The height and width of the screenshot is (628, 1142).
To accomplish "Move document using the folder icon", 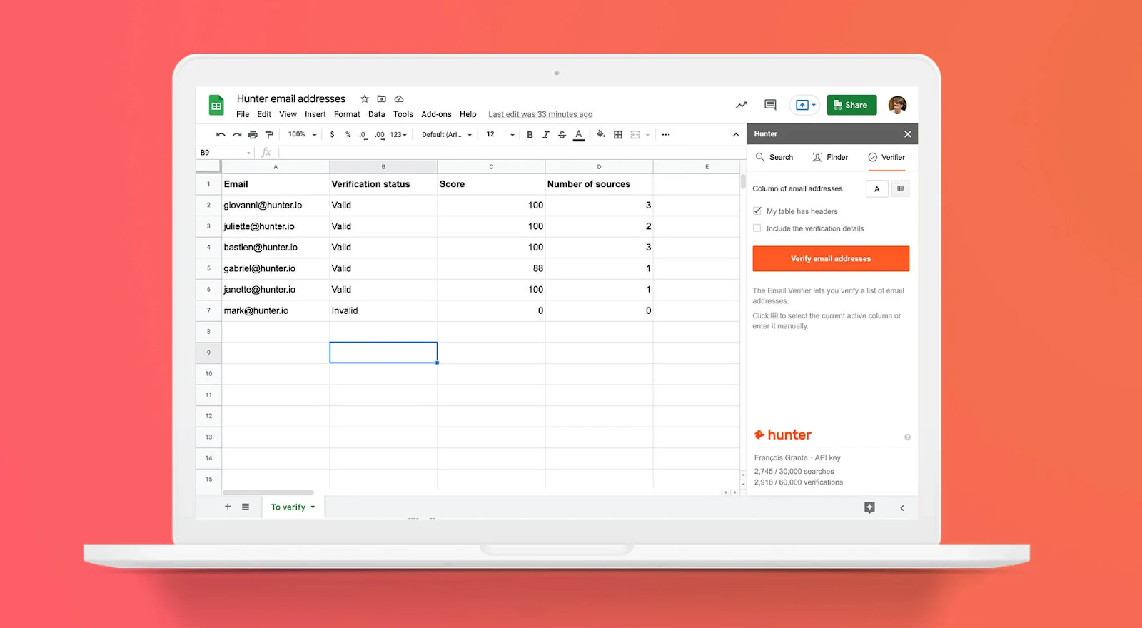I will coord(381,98).
